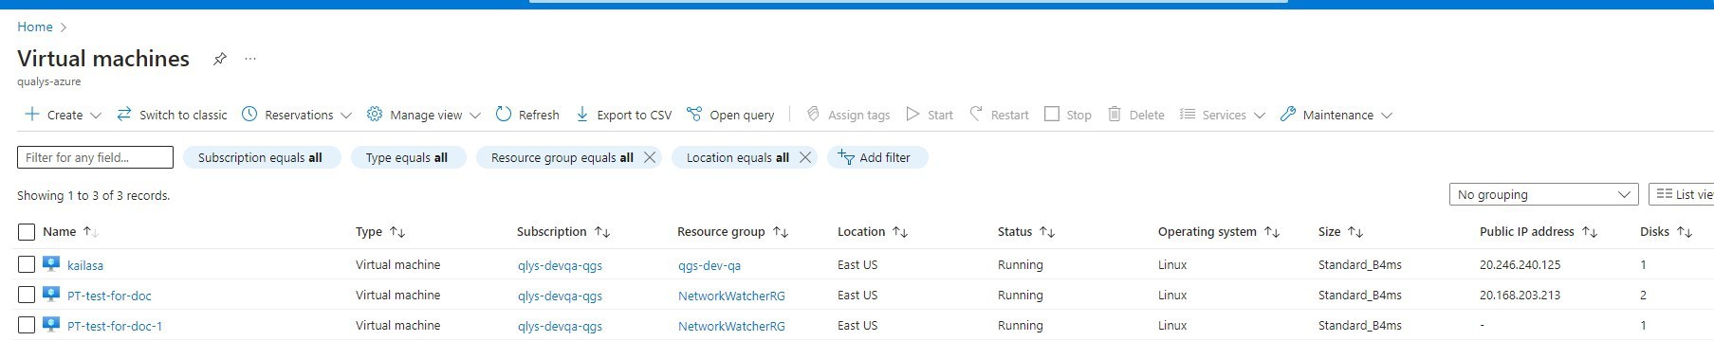Expand the Services dropdown chevron
The width and height of the screenshot is (1714, 341).
(1260, 116)
